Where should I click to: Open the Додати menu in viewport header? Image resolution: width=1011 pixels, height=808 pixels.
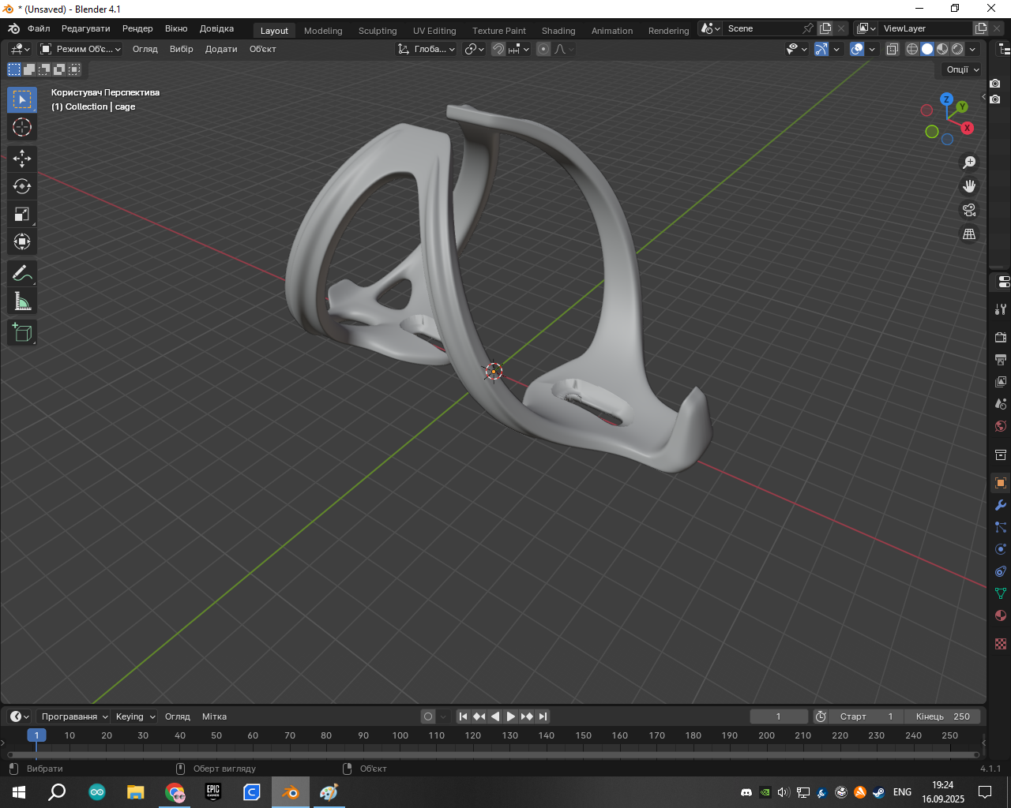tap(221, 49)
